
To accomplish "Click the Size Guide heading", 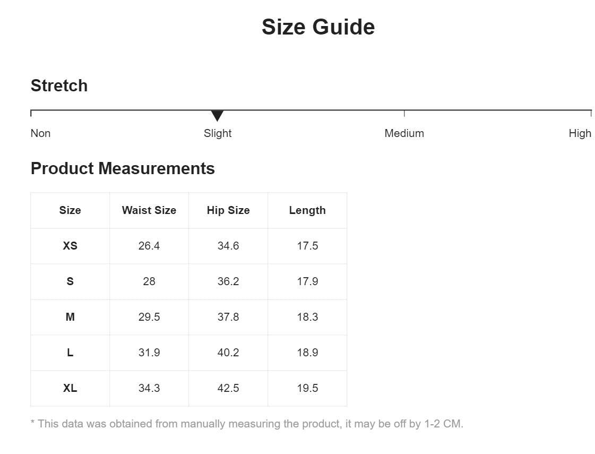I will tap(318, 27).
